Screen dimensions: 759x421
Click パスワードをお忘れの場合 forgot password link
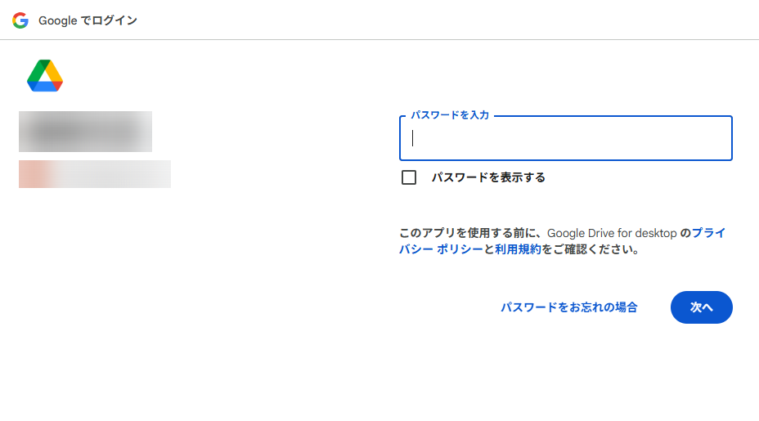coord(569,307)
